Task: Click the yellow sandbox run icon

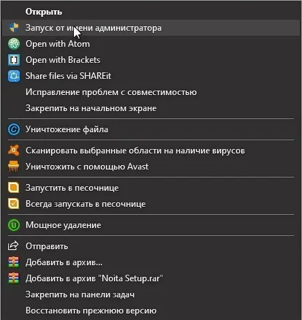Action: [x=14, y=187]
